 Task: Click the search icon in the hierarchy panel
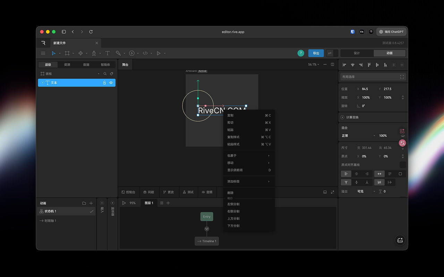pos(105,74)
